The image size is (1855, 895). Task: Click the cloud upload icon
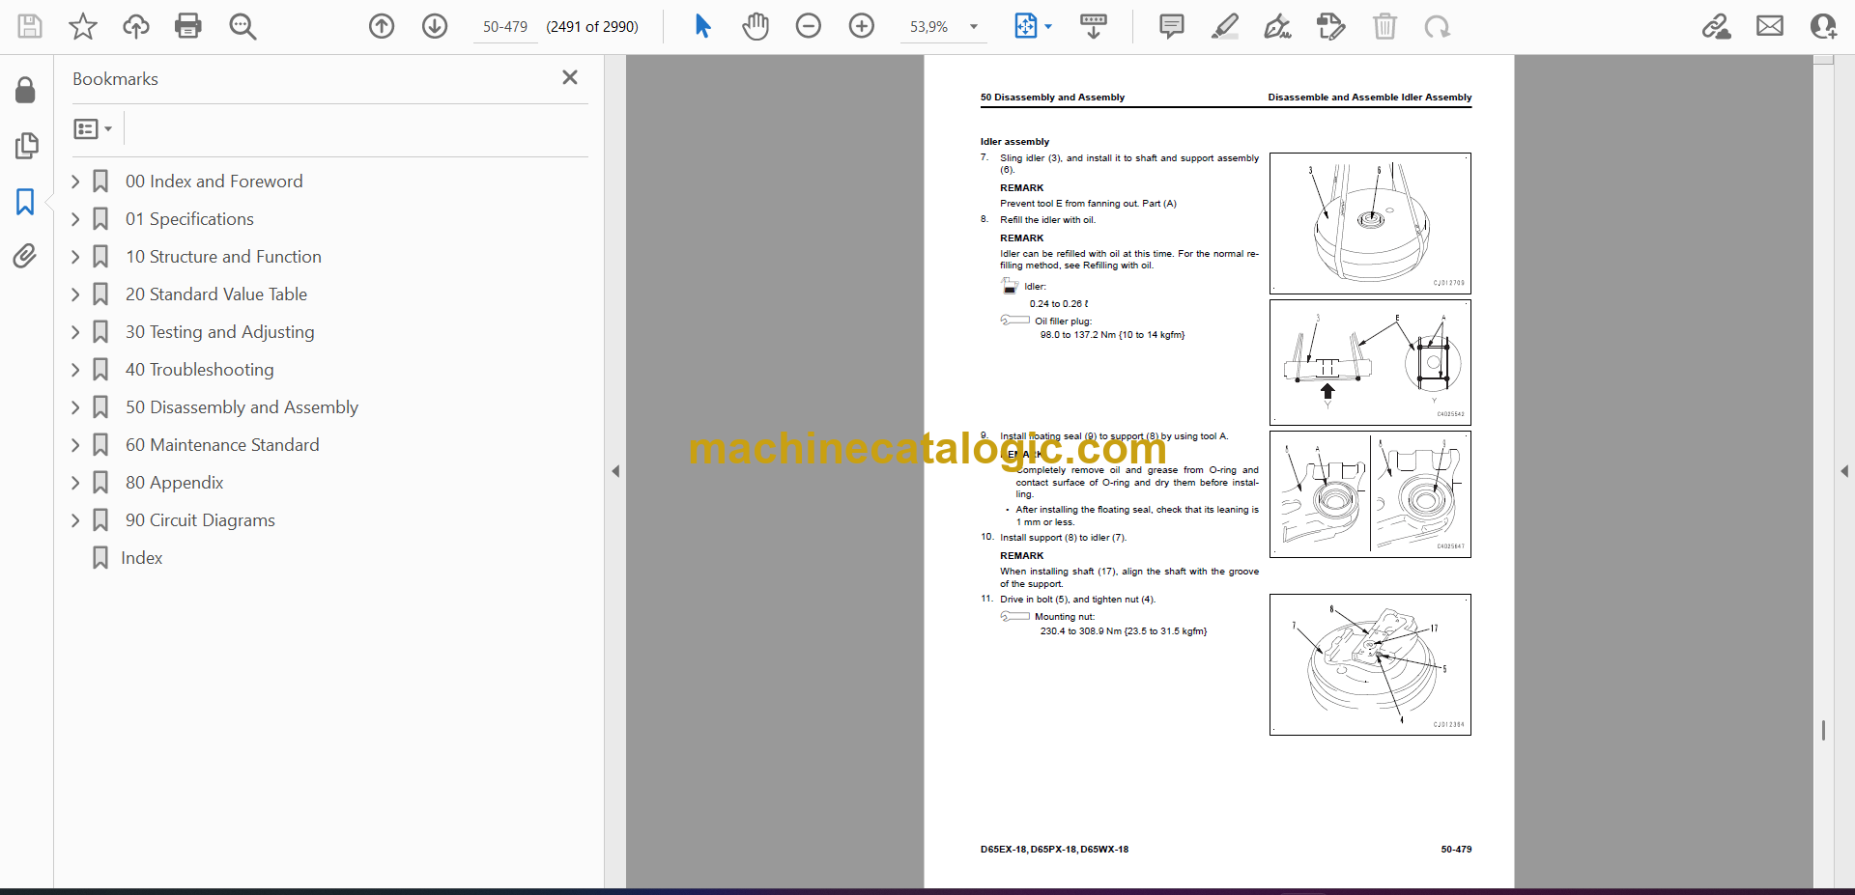136,26
